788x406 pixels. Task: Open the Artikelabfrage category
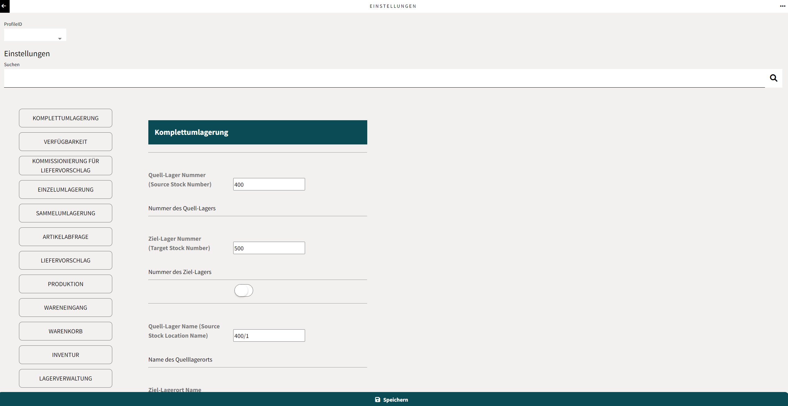(x=66, y=237)
